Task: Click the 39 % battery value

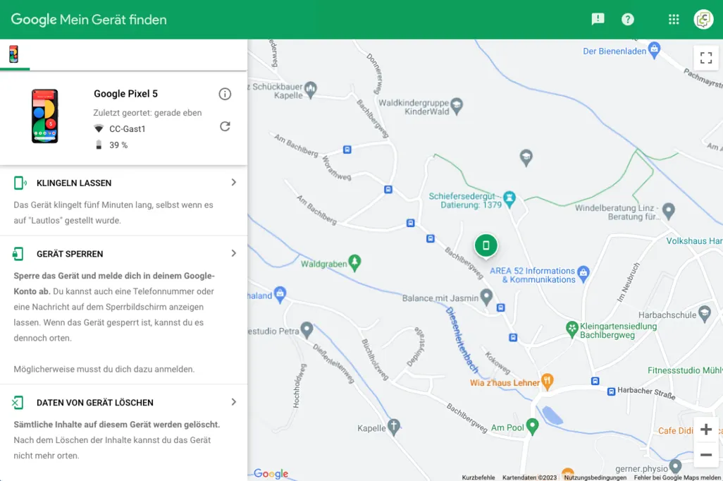Action: (x=118, y=145)
